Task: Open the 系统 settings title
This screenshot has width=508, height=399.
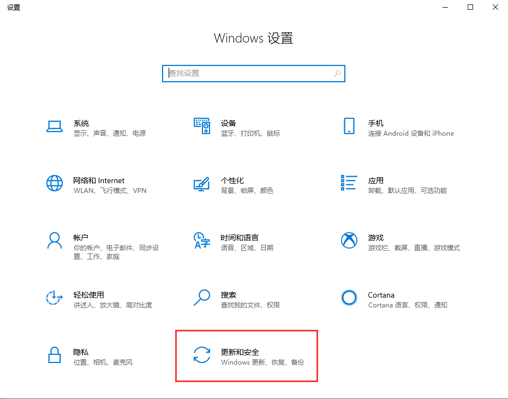Action: pyautogui.click(x=81, y=123)
